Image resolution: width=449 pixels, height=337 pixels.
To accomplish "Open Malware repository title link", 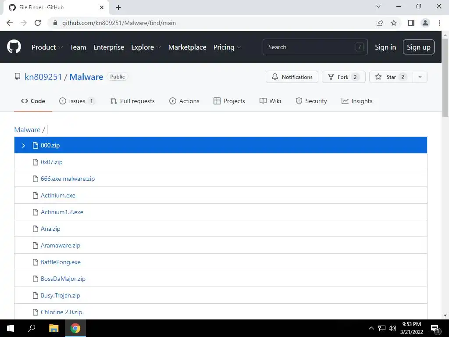I will [x=86, y=77].
